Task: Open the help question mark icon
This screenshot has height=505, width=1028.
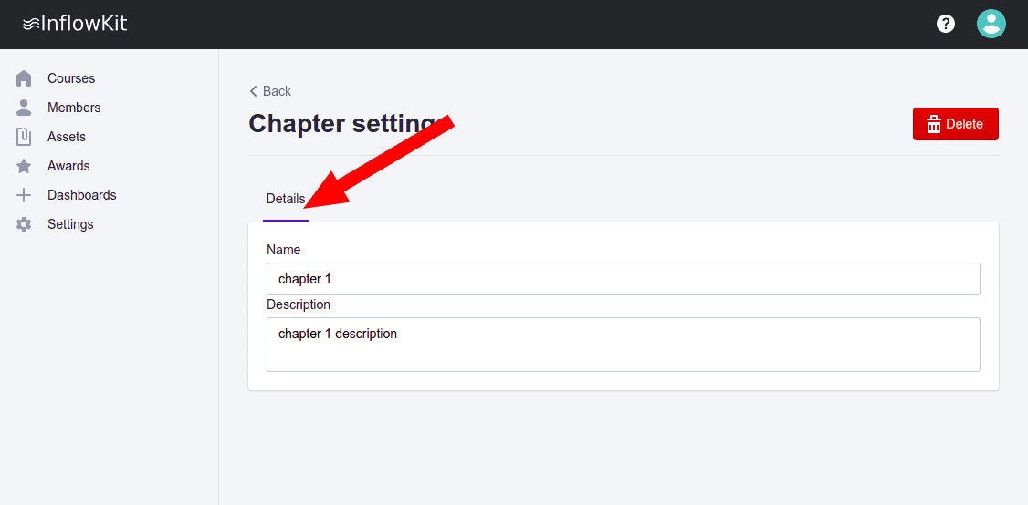Action: 946,24
